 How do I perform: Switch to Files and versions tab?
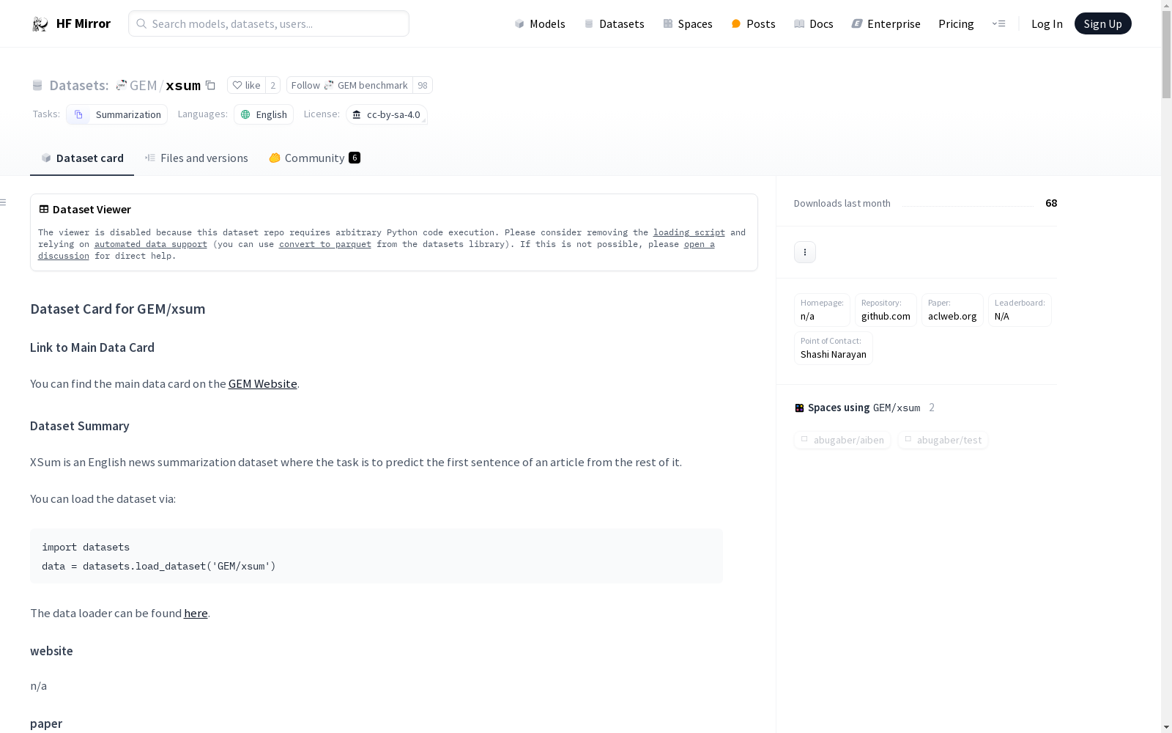(196, 158)
